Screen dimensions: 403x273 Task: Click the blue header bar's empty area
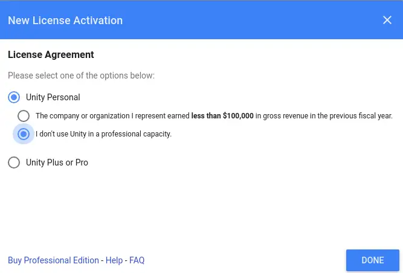click(252, 20)
